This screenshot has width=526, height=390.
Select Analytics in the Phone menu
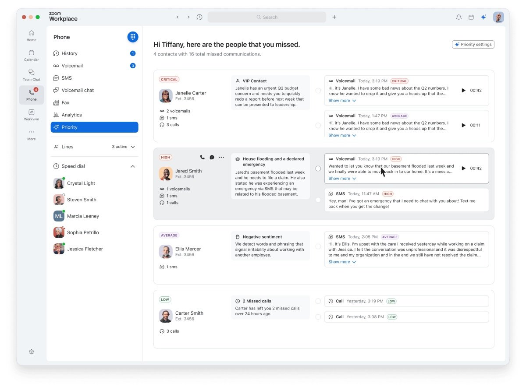point(71,115)
